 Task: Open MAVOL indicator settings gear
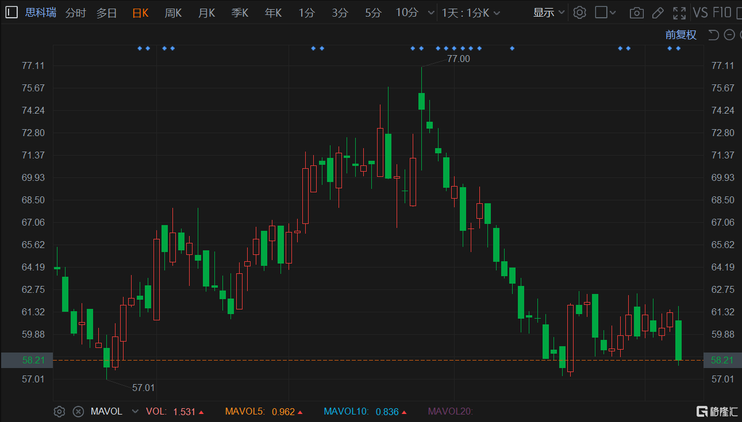tap(59, 411)
